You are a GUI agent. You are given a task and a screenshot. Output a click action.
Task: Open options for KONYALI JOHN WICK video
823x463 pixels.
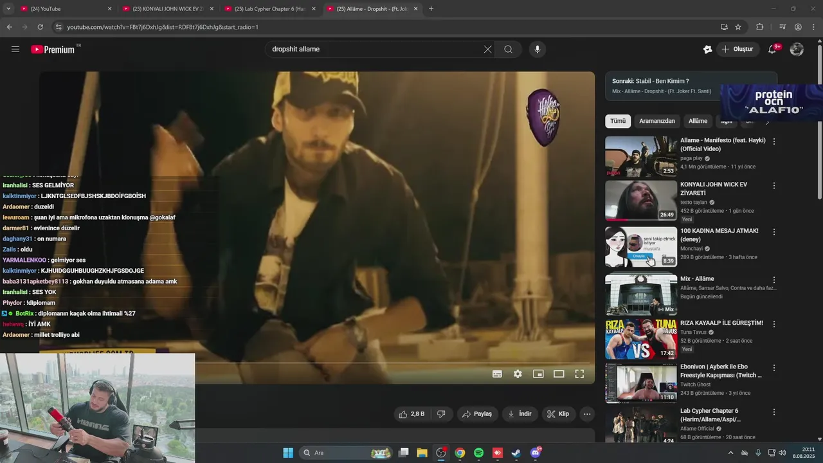click(x=774, y=185)
